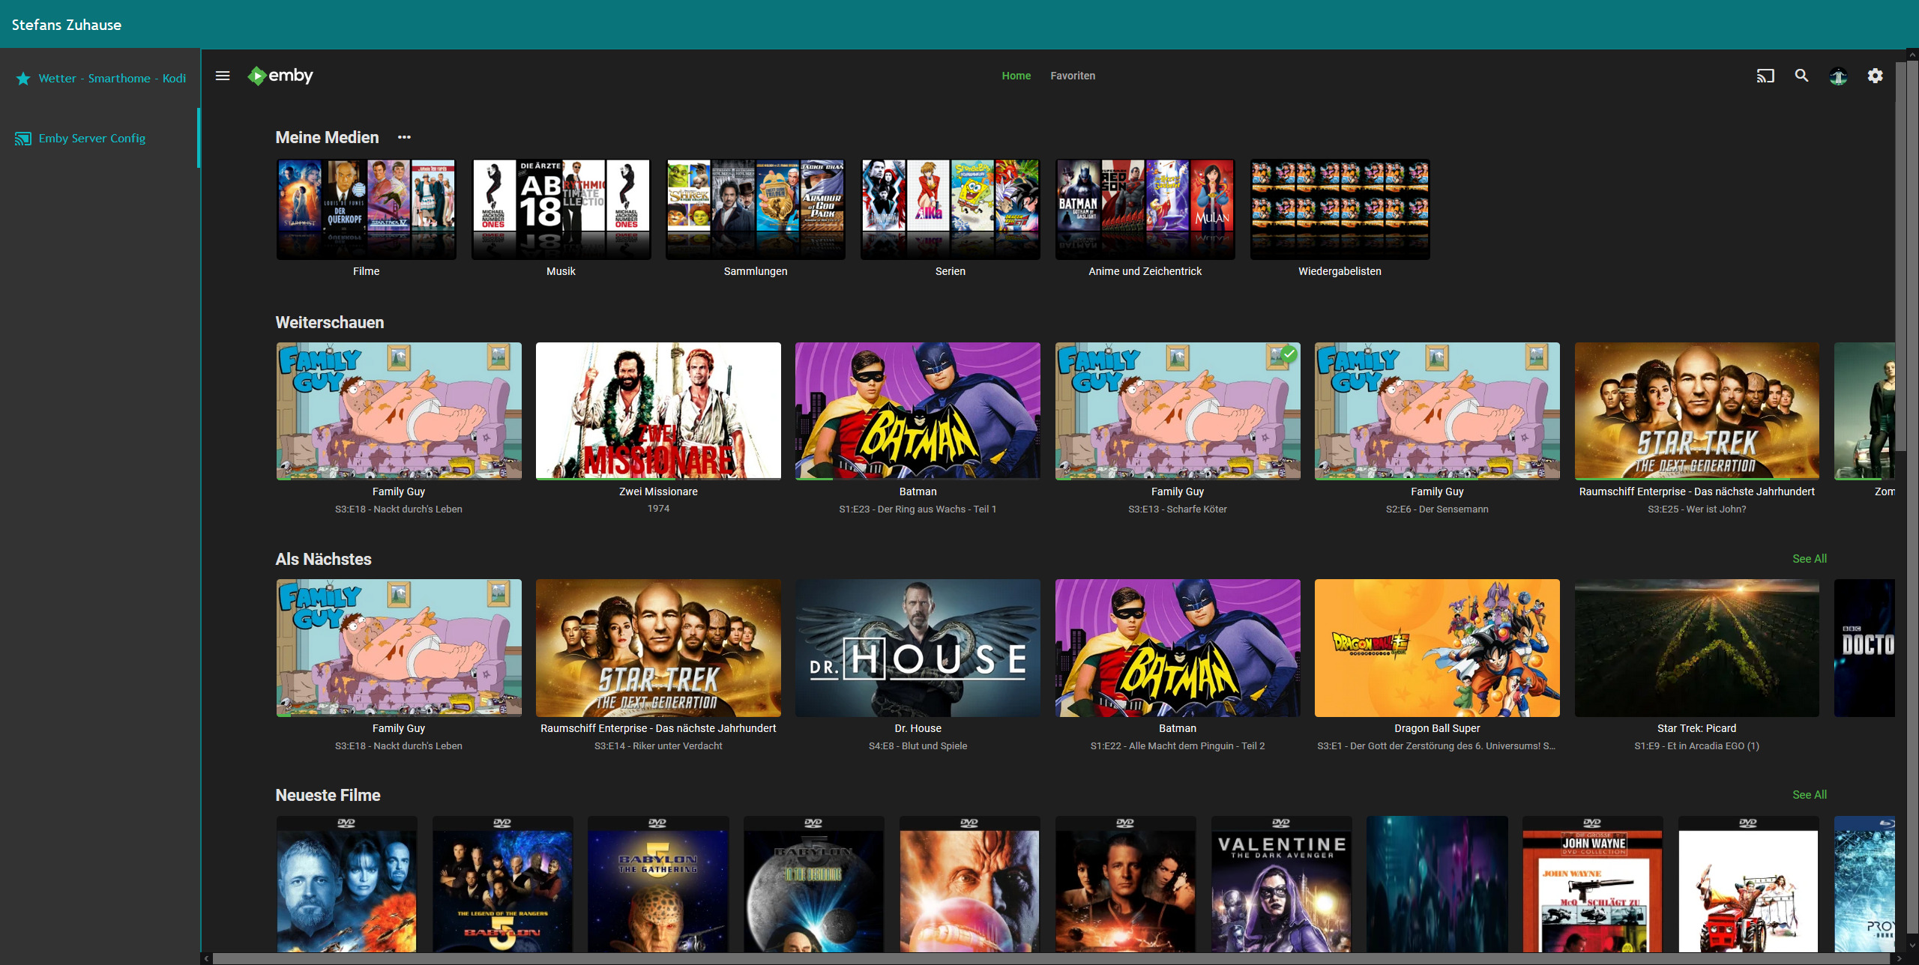Viewport: 1919px width, 965px height.
Task: Click Family Guy title above S3:E18 in Weiterschauen
Action: tap(399, 491)
